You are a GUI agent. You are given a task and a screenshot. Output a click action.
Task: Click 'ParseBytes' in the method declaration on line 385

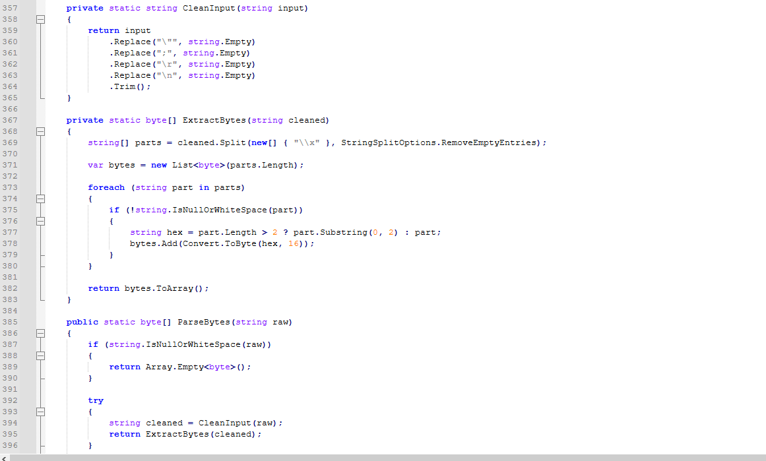pos(204,323)
